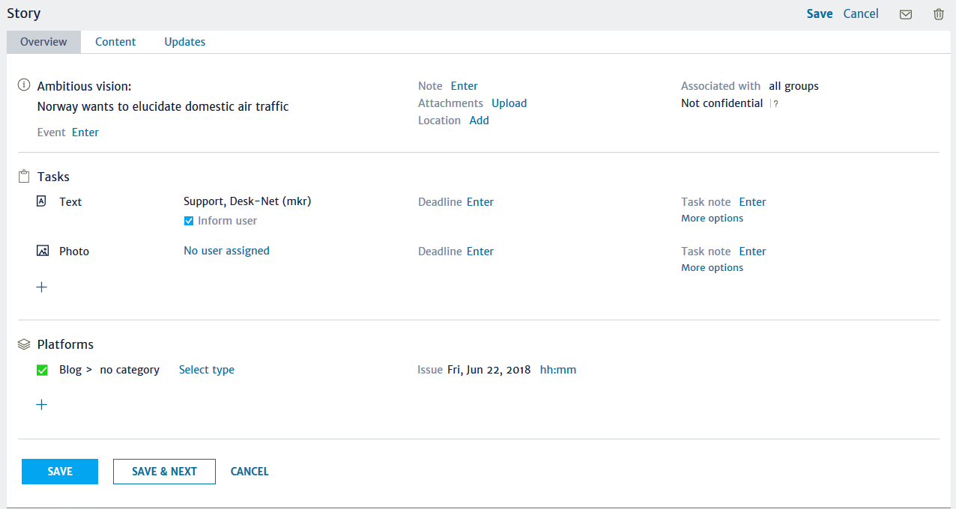Add Task note for Photo task
Viewport: 956px width, 509px height.
point(752,252)
